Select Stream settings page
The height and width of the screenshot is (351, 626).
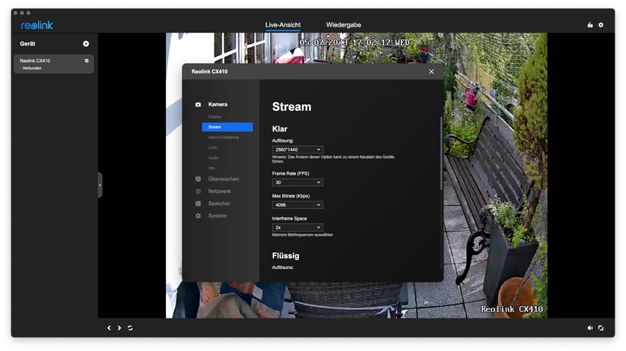[x=227, y=127]
